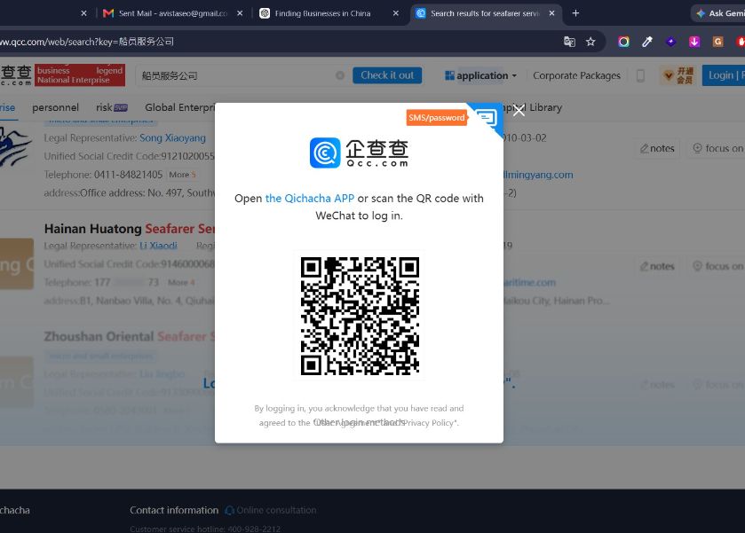This screenshot has width=745, height=533.
Task: Click the address bar URL
Action: tap(87, 42)
